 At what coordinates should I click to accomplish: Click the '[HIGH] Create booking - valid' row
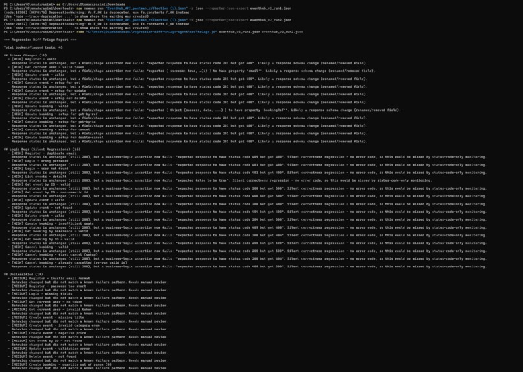pos(38,106)
